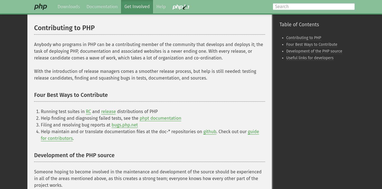Click paragraph starting 'Someone hoping to become involved'
The width and height of the screenshot is (382, 189).
pos(150,179)
